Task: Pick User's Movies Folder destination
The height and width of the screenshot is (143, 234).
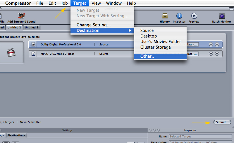Action: [x=161, y=42]
